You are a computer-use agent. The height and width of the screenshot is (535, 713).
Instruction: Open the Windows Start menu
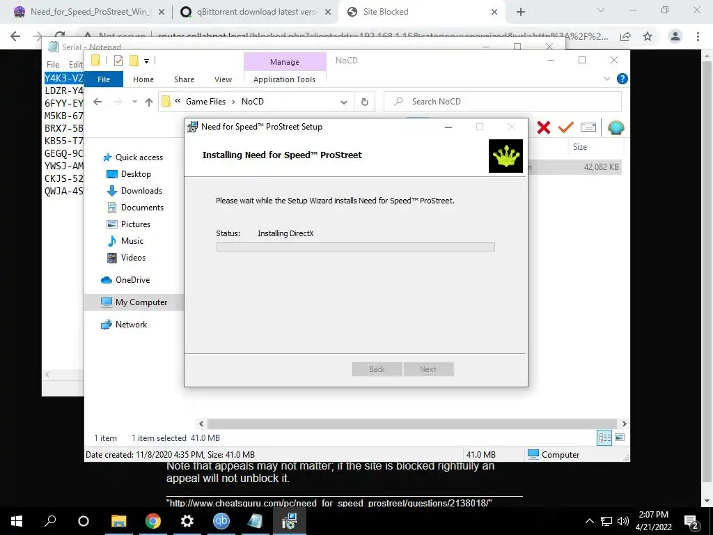point(17,521)
